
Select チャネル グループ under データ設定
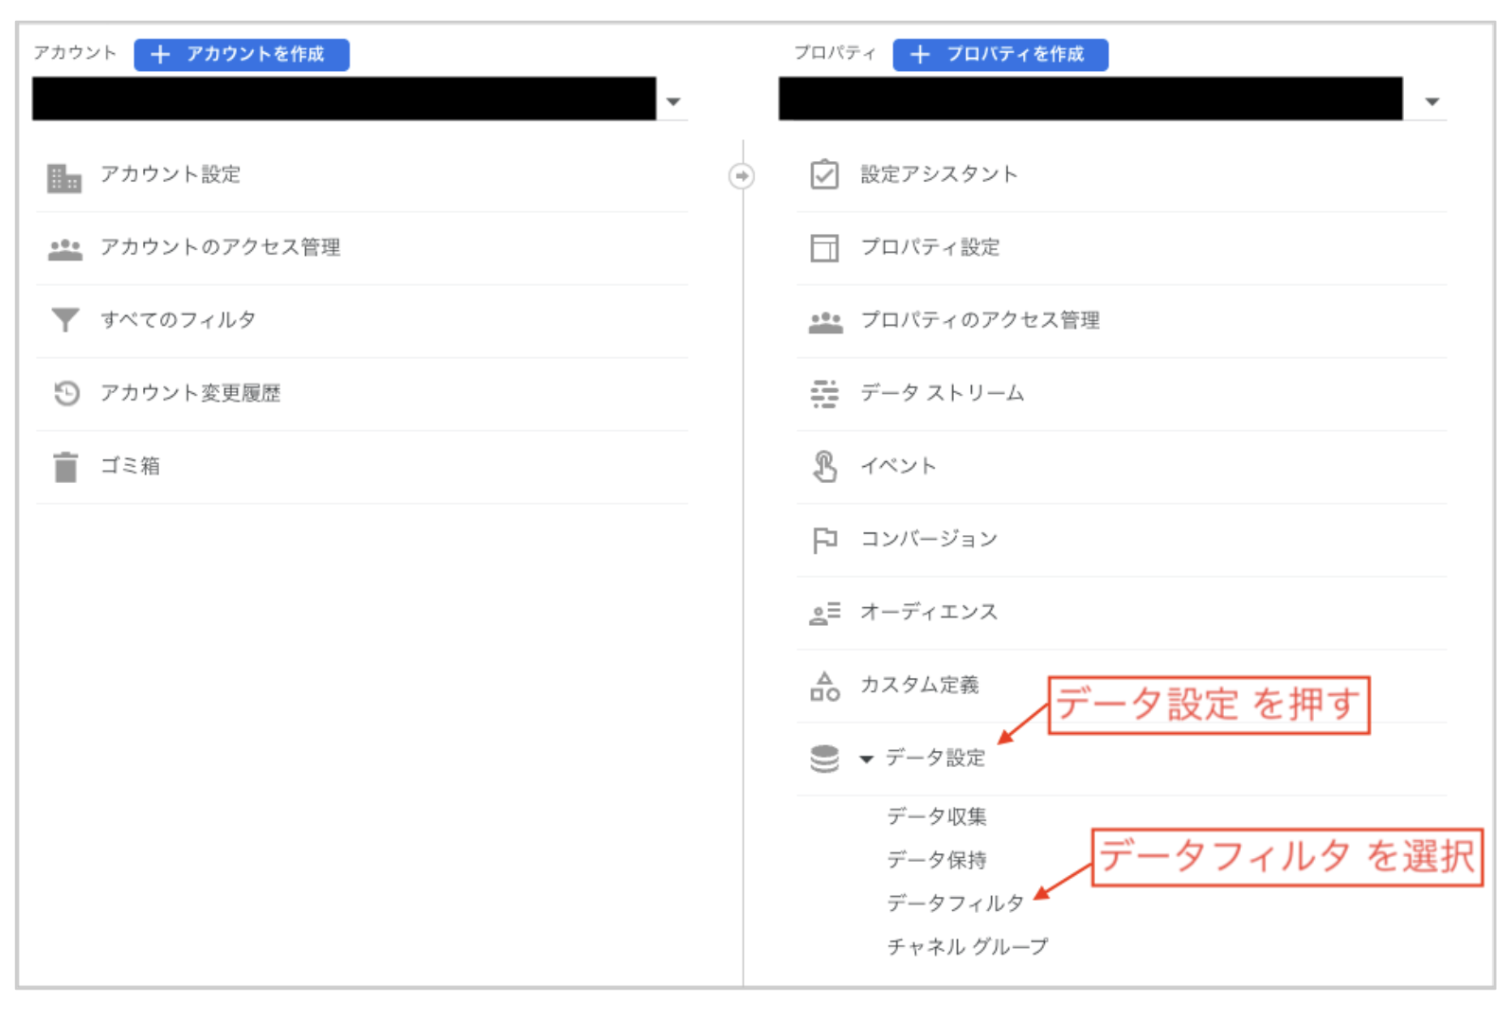coord(967,947)
